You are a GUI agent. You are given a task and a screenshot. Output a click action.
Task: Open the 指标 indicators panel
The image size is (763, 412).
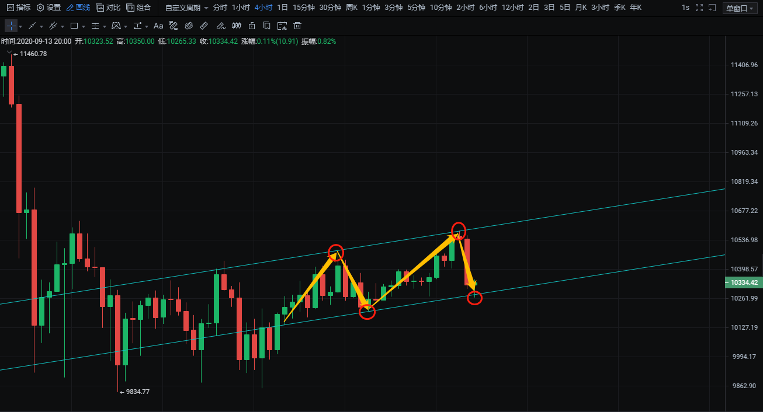point(18,8)
